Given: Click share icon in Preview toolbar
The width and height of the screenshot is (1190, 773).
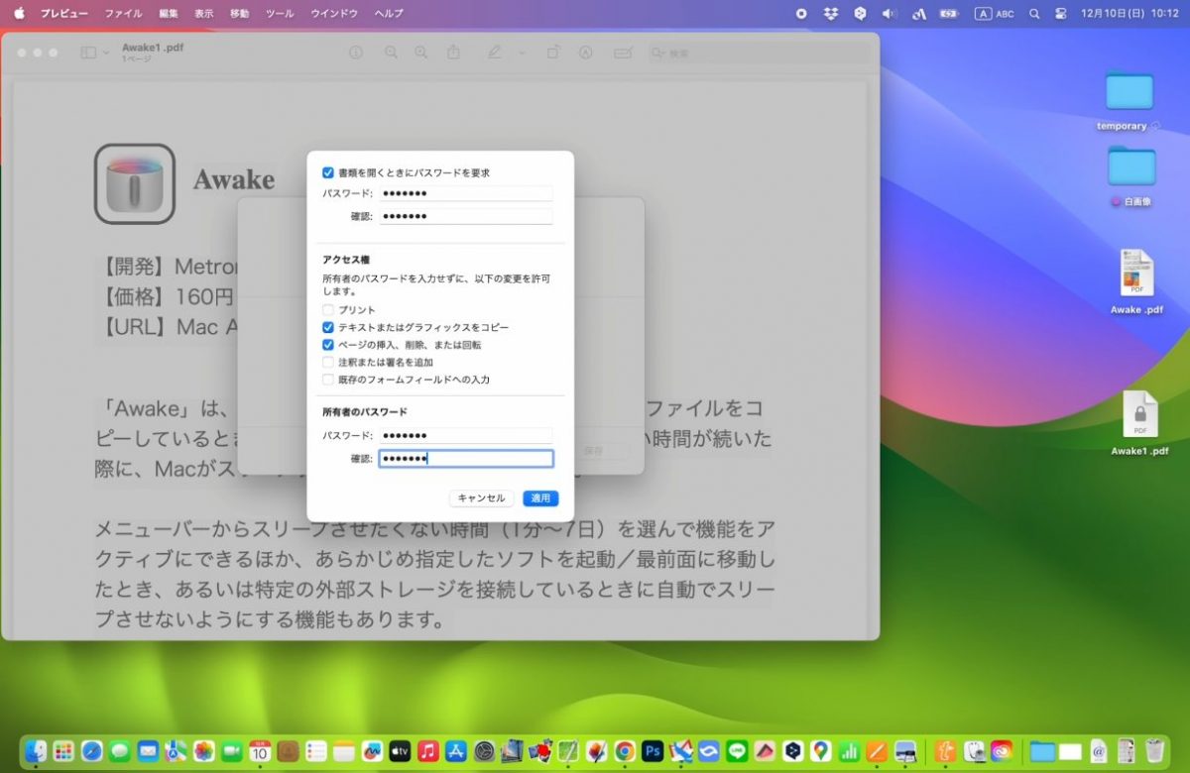Looking at the screenshot, I should pos(454,53).
